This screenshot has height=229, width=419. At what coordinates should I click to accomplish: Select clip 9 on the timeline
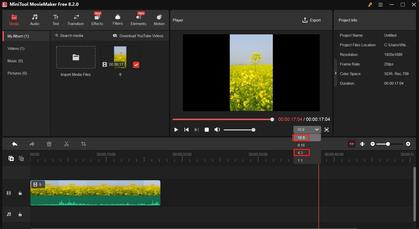coord(96,193)
